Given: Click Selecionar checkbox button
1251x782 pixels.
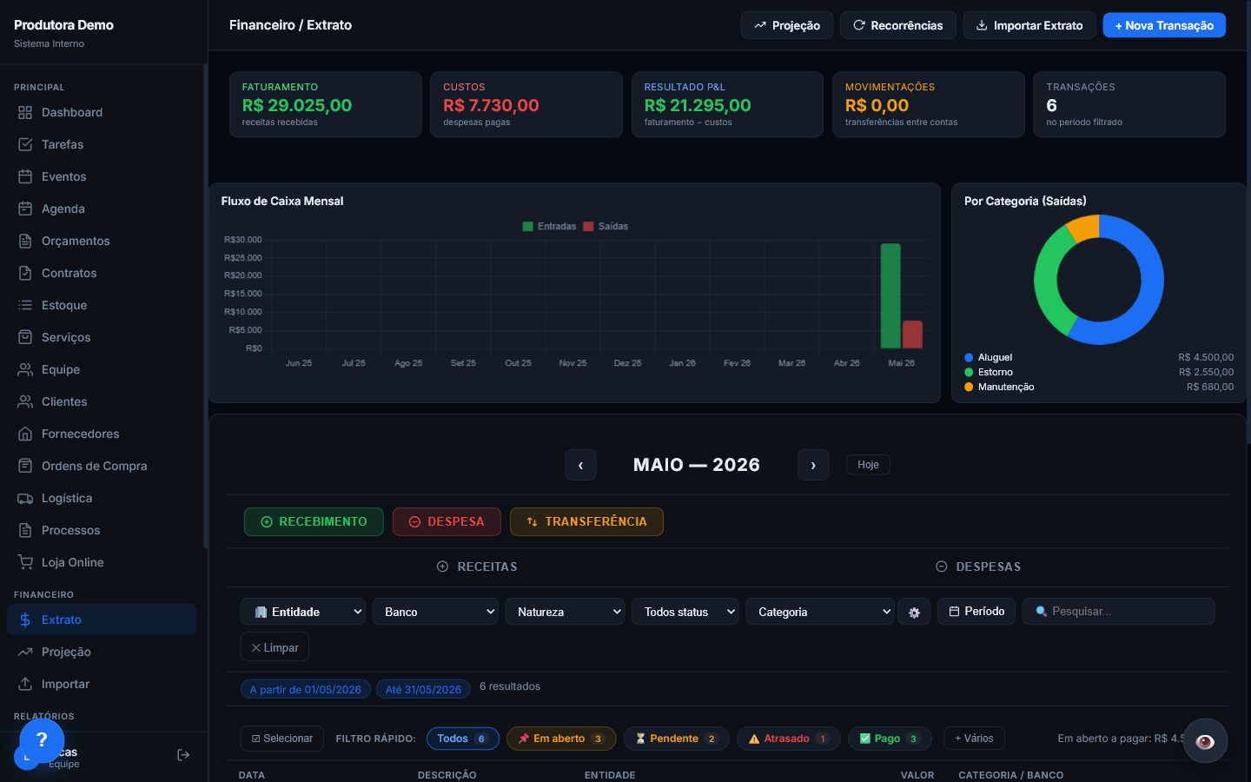Looking at the screenshot, I should click(282, 739).
